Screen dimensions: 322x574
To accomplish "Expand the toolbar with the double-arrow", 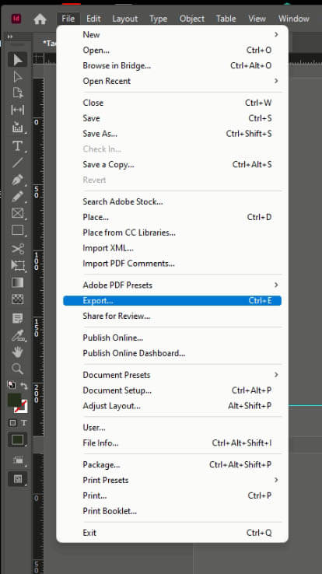I will click(x=10, y=37).
